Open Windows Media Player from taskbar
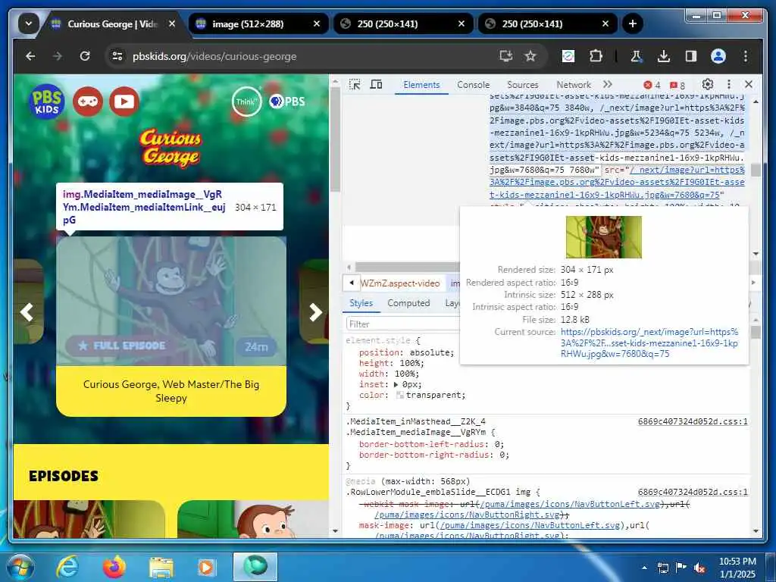Screen dimensions: 776x582 pos(207,567)
